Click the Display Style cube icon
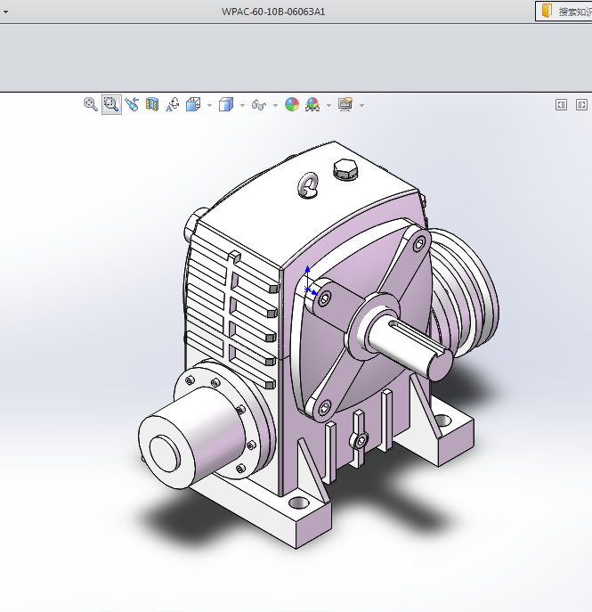The width and height of the screenshot is (592, 612). [226, 104]
